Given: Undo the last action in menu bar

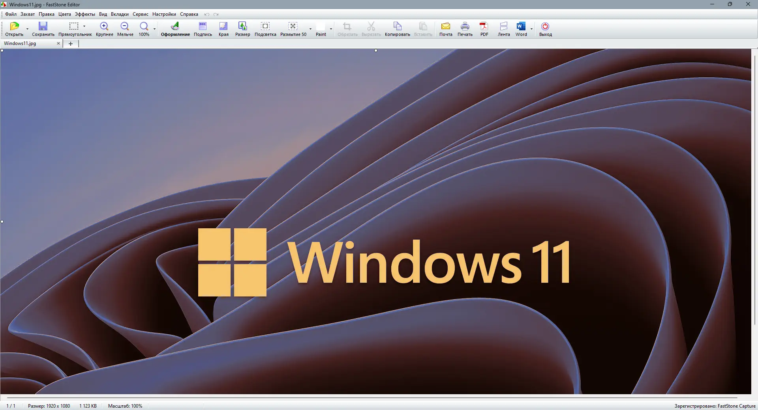Looking at the screenshot, I should tap(207, 14).
